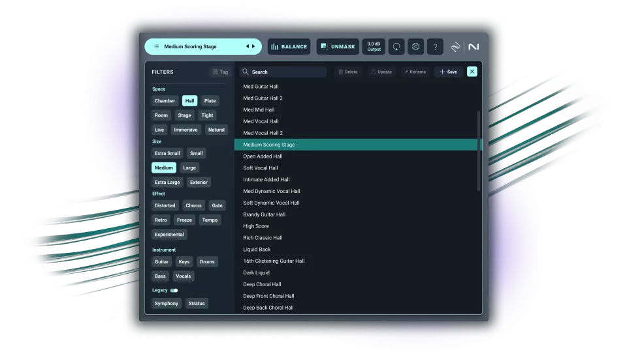Focus the preset Search field
The height and width of the screenshot is (352, 627).
283,72
